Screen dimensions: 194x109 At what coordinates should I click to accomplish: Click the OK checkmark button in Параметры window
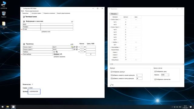[x=112, y=85]
